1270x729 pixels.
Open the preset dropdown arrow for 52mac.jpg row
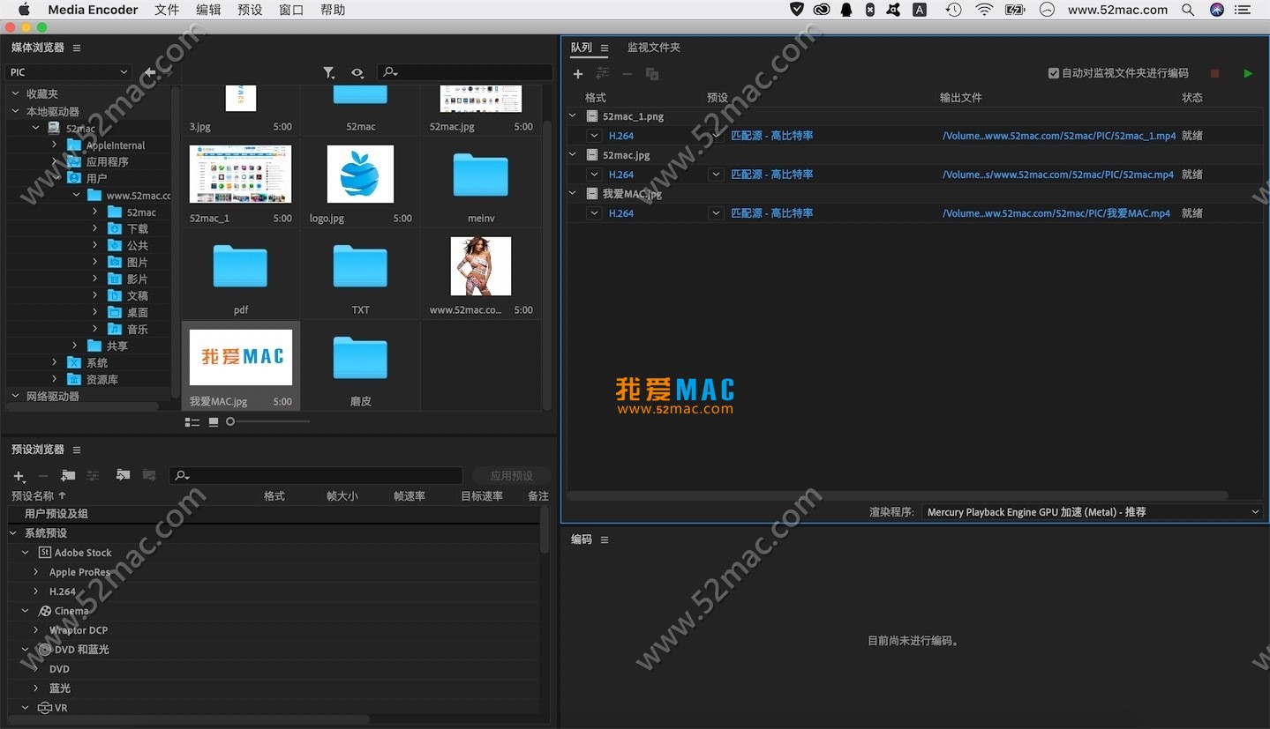pos(717,175)
